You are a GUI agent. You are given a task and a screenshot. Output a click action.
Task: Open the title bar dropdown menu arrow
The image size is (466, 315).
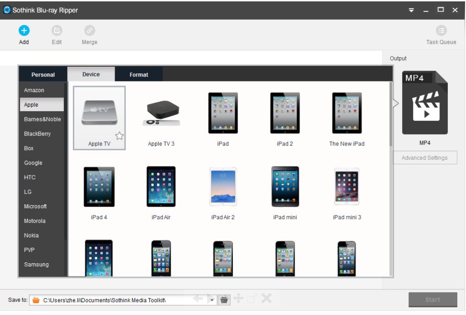click(411, 10)
